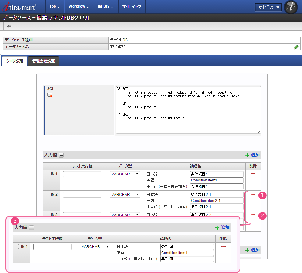
Task: Switch to the 管理会社設定 tab
Action: [43, 61]
